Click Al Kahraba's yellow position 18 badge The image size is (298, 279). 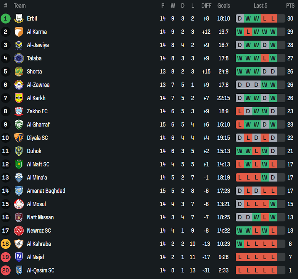click(6, 244)
